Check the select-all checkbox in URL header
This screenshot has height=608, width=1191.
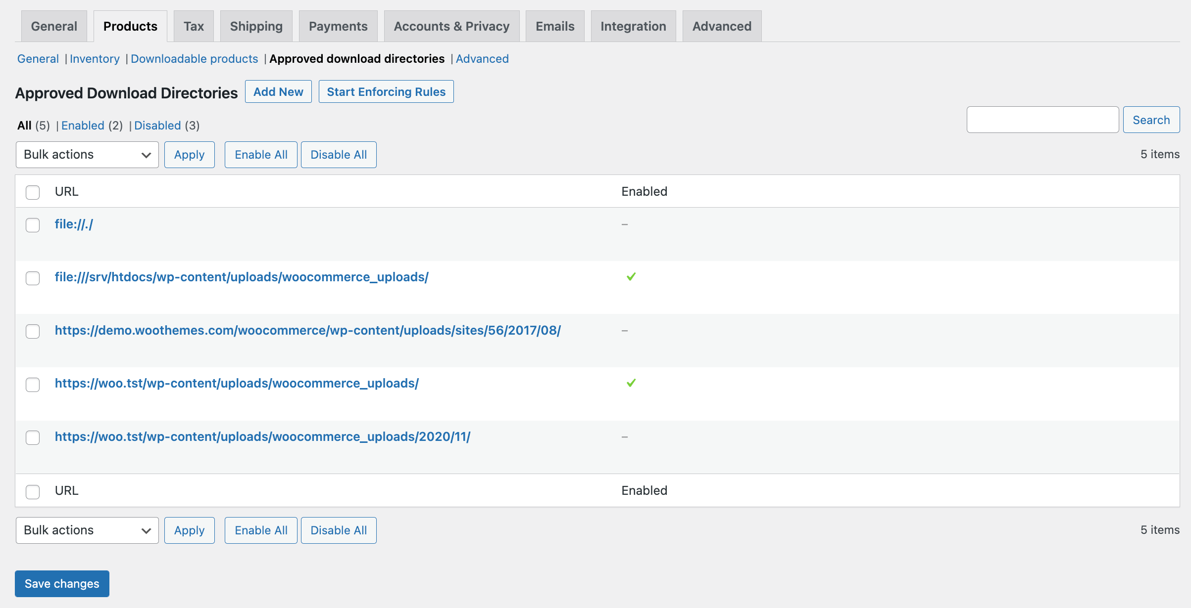33,192
